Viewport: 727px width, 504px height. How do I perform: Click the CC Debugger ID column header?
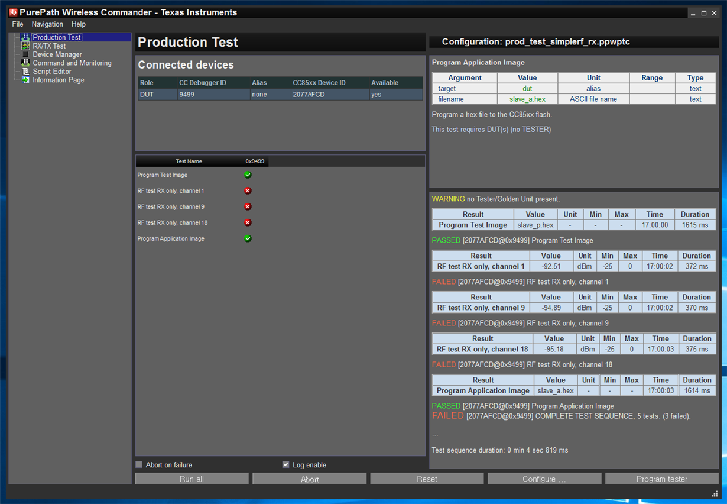coord(213,83)
